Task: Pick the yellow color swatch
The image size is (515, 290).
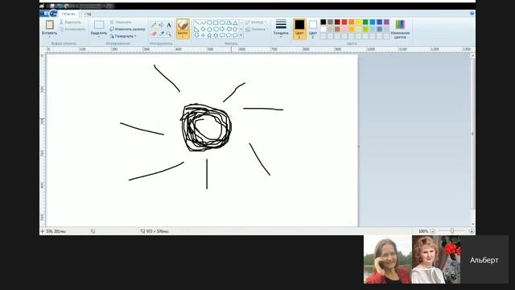Action: 358,22
